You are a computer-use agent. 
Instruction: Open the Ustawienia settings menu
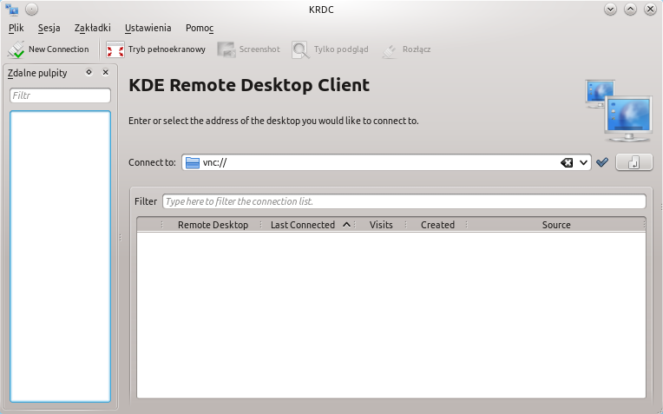(x=148, y=28)
